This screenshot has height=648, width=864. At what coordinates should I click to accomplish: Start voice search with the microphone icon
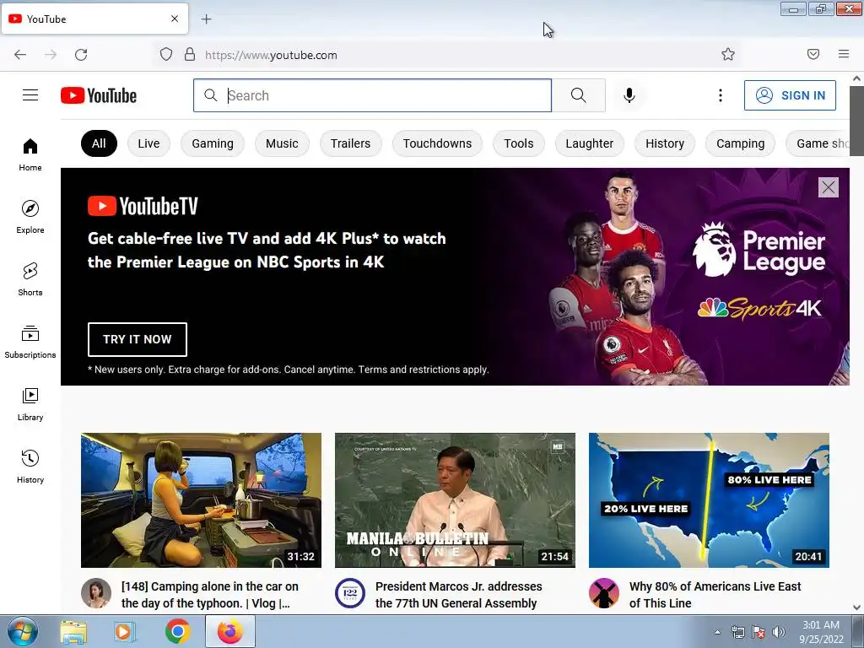(x=629, y=95)
